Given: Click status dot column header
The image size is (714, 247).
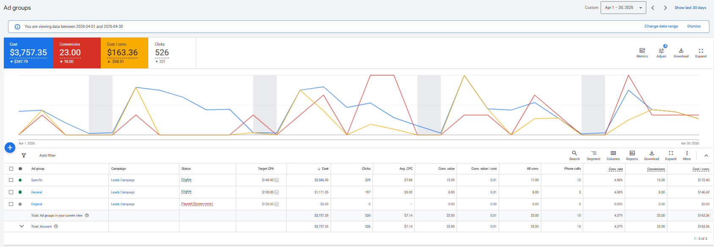Looking at the screenshot, I should pyautogui.click(x=20, y=168).
